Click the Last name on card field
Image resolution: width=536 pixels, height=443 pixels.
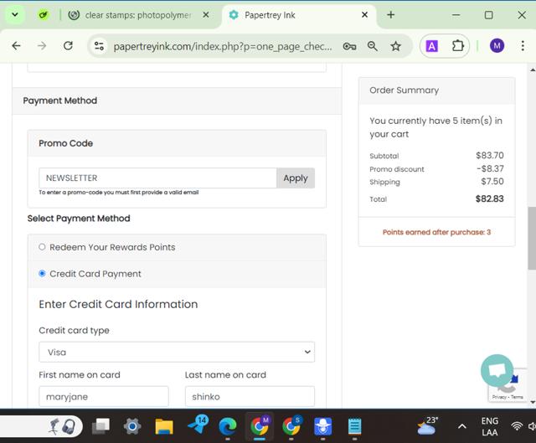(x=250, y=396)
